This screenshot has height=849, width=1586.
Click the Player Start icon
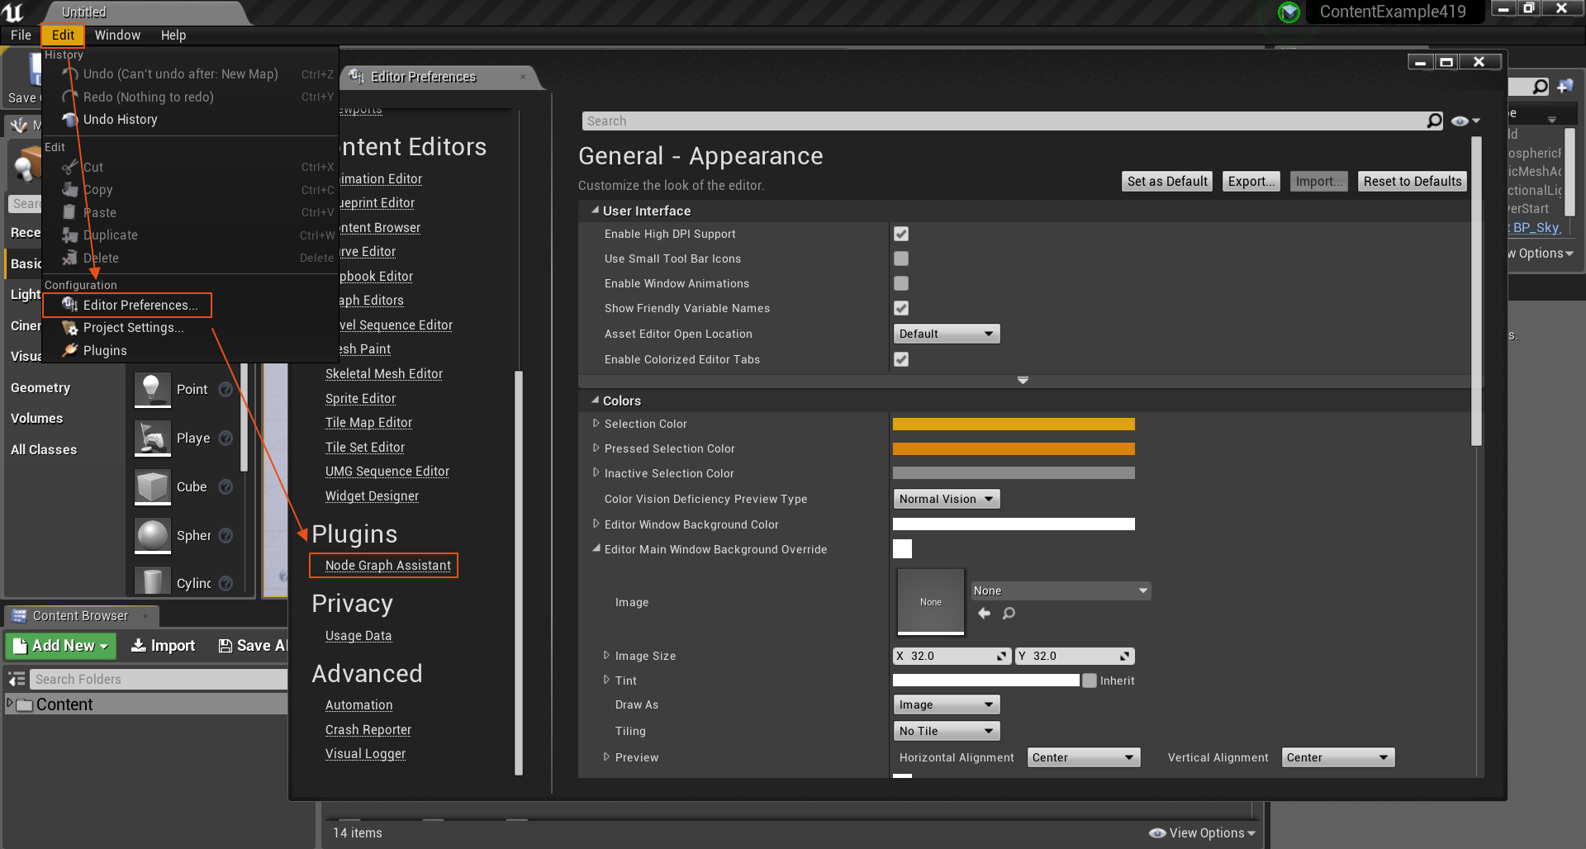point(152,438)
